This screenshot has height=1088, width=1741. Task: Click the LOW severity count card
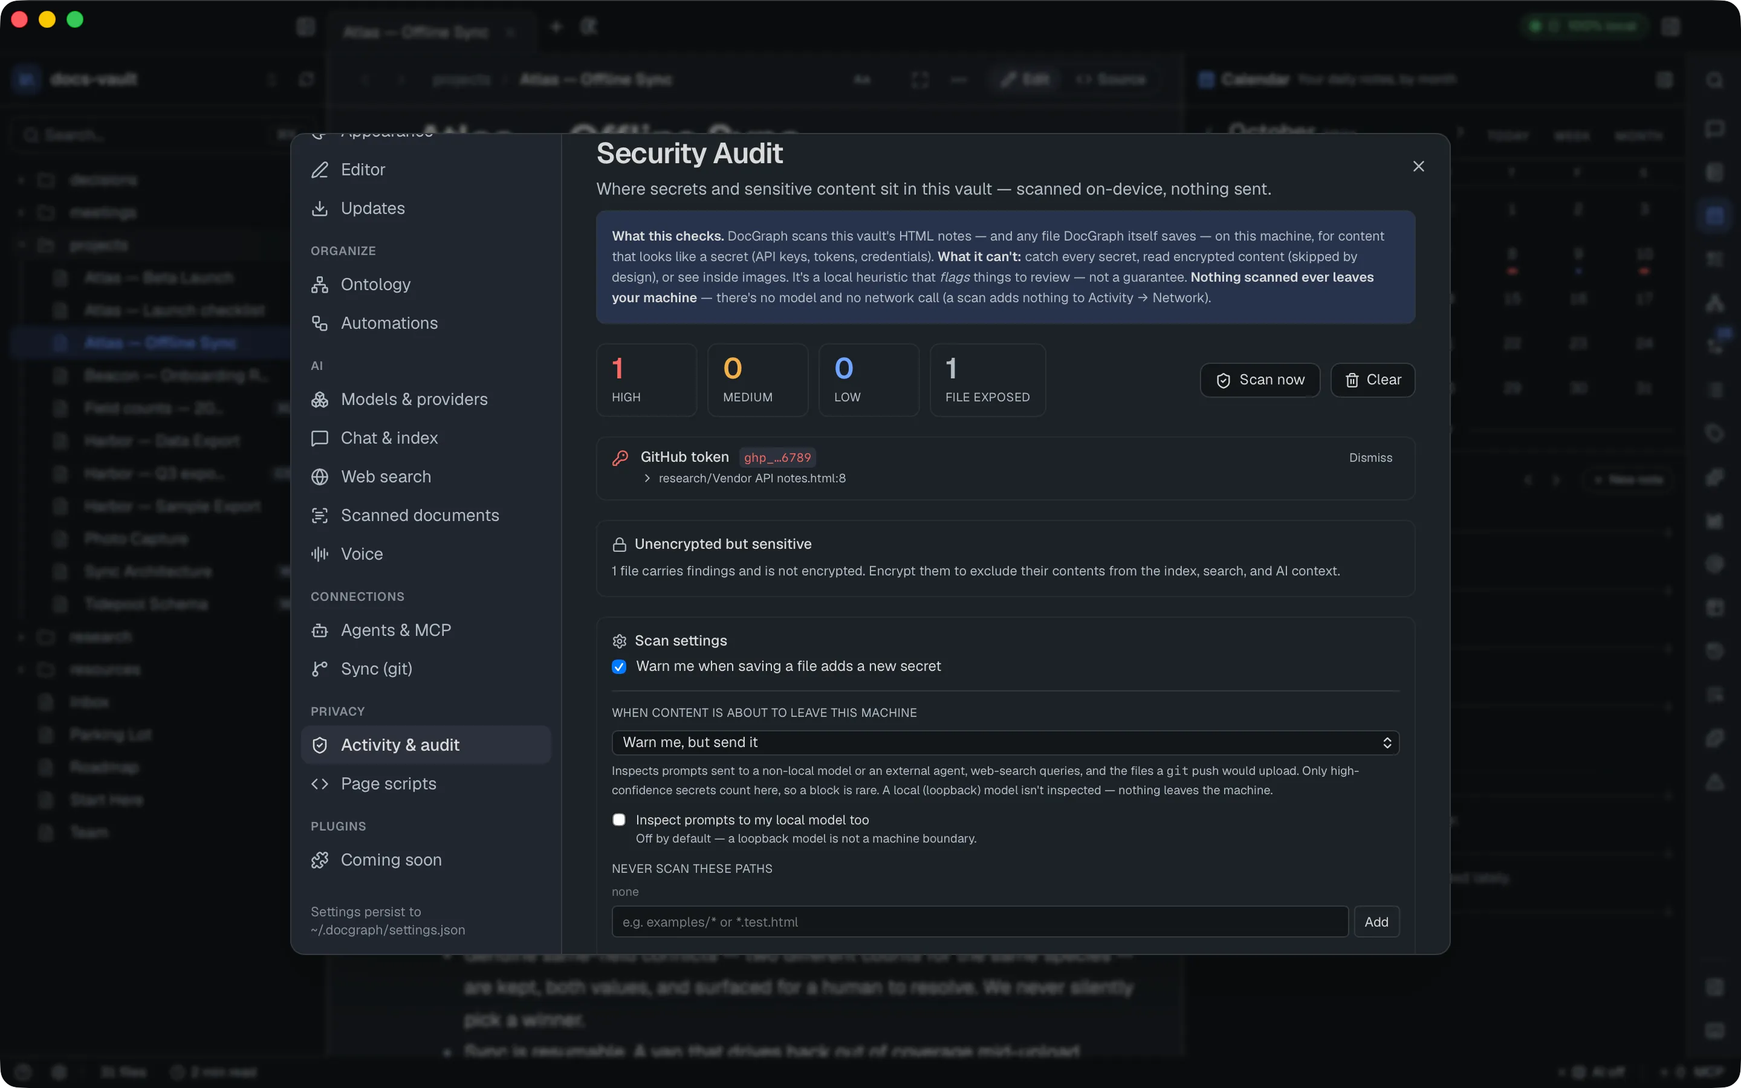click(x=869, y=380)
